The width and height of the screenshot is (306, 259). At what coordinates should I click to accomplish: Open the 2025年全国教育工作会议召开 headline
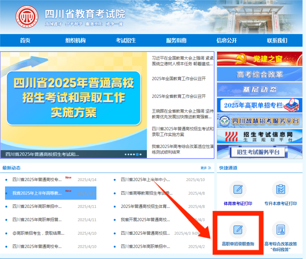[179, 79]
